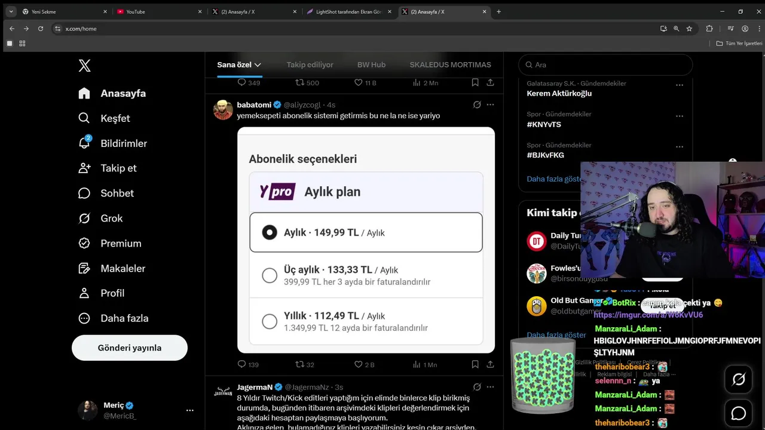Repost the top post with 500 reposts
The image size is (765, 430).
click(x=307, y=82)
